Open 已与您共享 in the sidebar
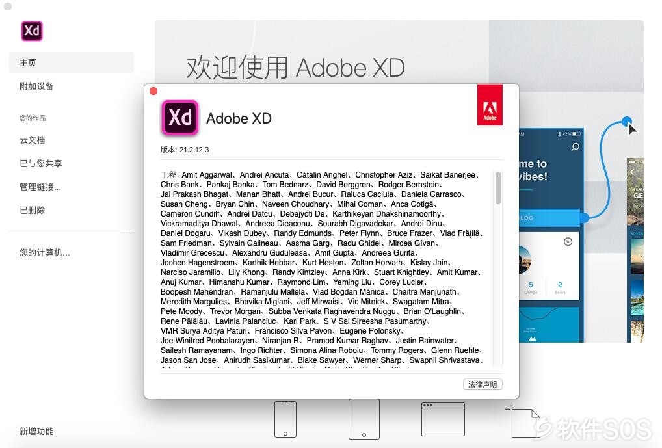Viewport: 662px width, 448px height. (x=41, y=163)
